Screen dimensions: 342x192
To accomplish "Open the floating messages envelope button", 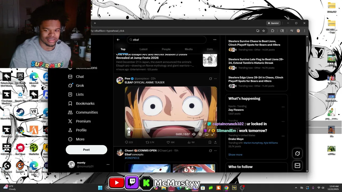I will click(297, 166).
